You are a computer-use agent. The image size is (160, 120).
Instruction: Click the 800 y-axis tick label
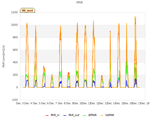coord(15,37)
